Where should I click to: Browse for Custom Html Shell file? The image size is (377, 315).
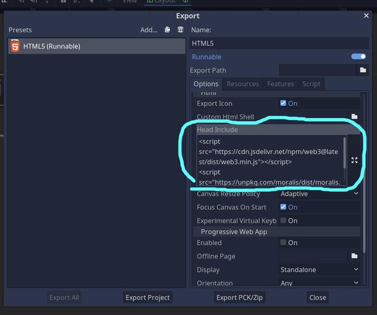[x=354, y=116]
